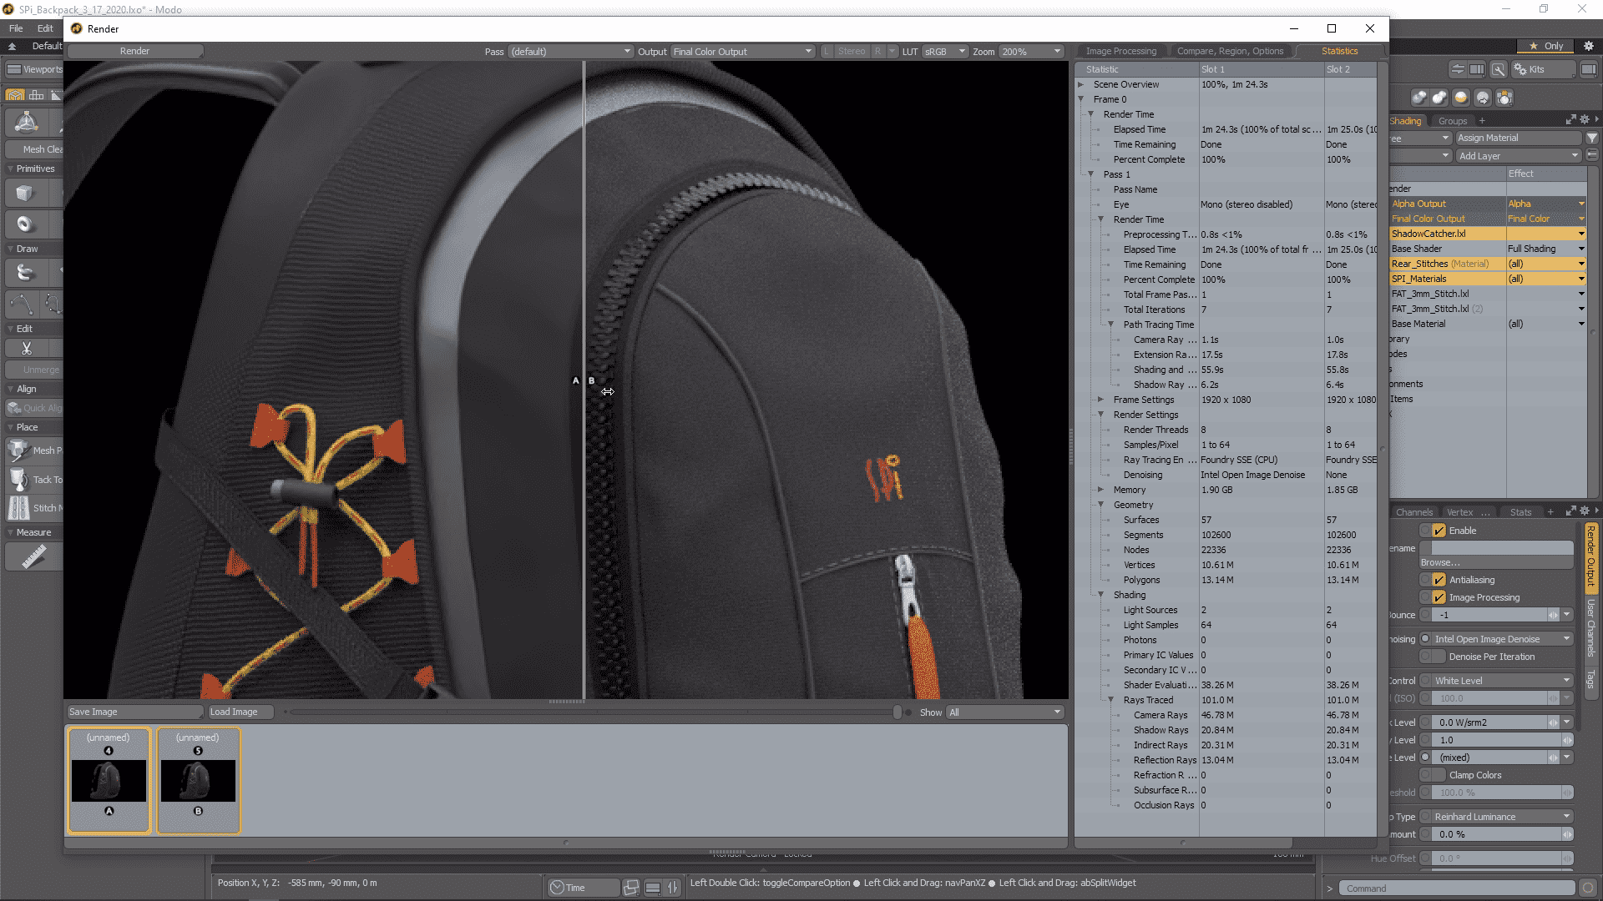Uncheck the Image Processing checkbox
The height and width of the screenshot is (901, 1603).
point(1439,597)
